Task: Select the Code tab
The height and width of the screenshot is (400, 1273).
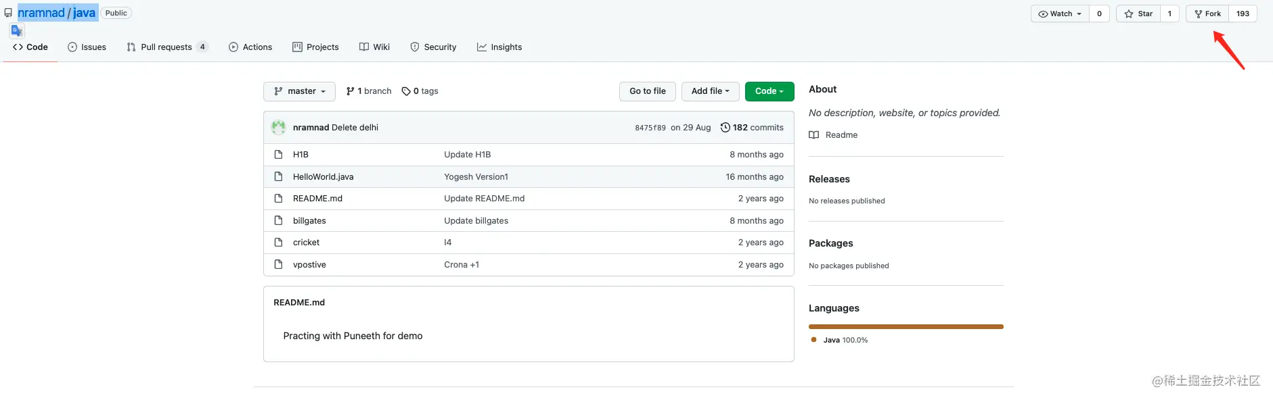Action: 30,47
